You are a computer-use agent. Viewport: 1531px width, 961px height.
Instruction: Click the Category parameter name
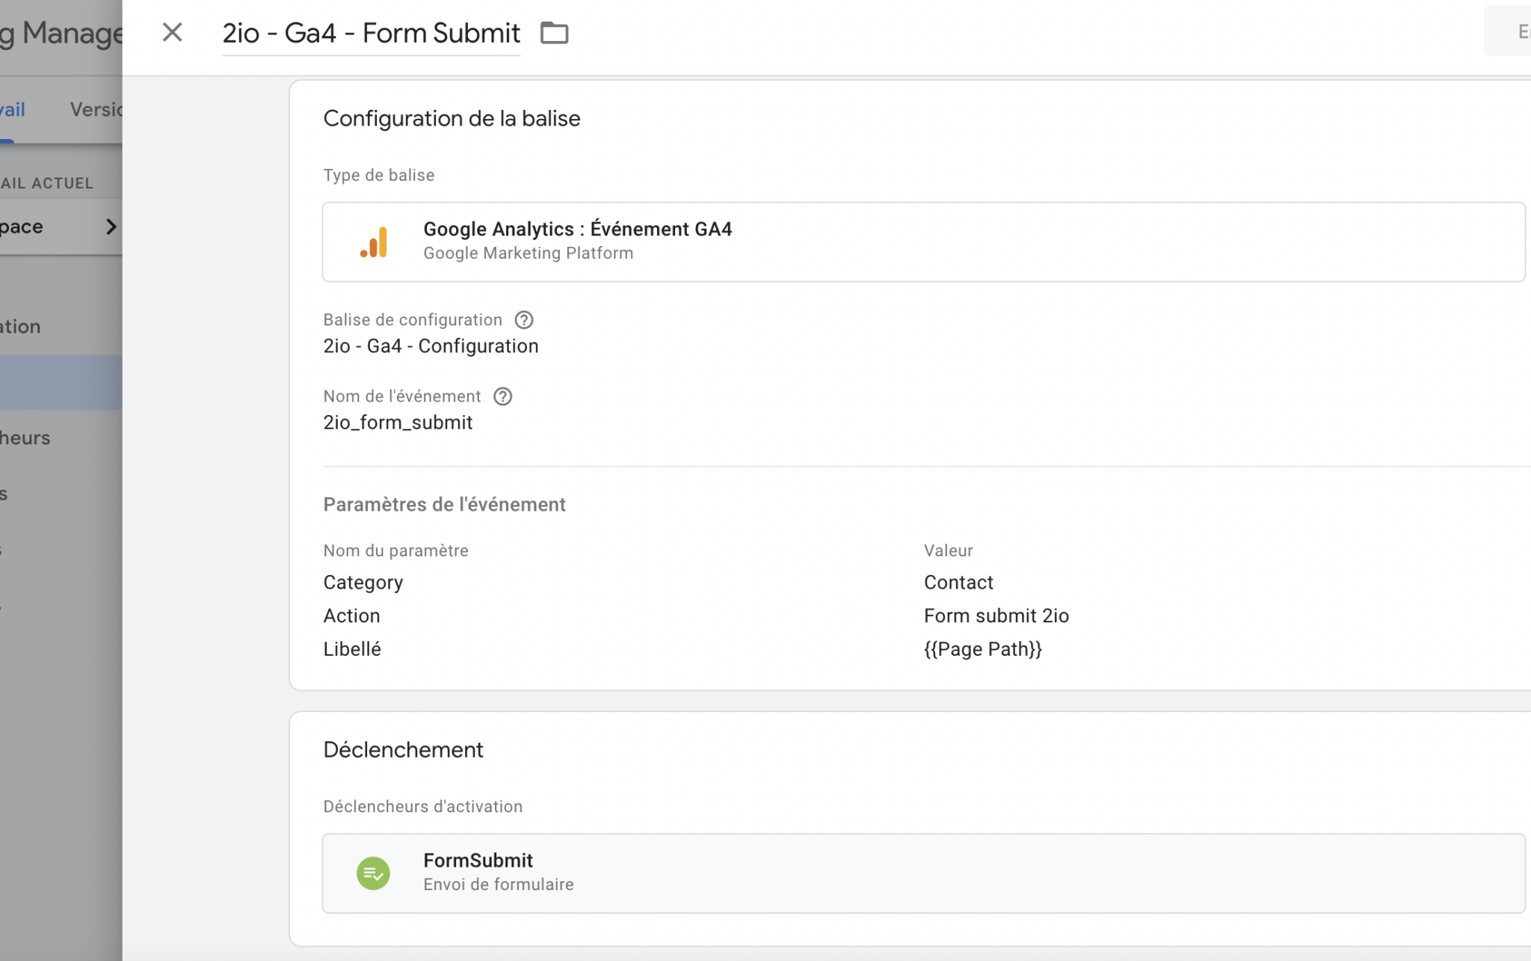(363, 583)
